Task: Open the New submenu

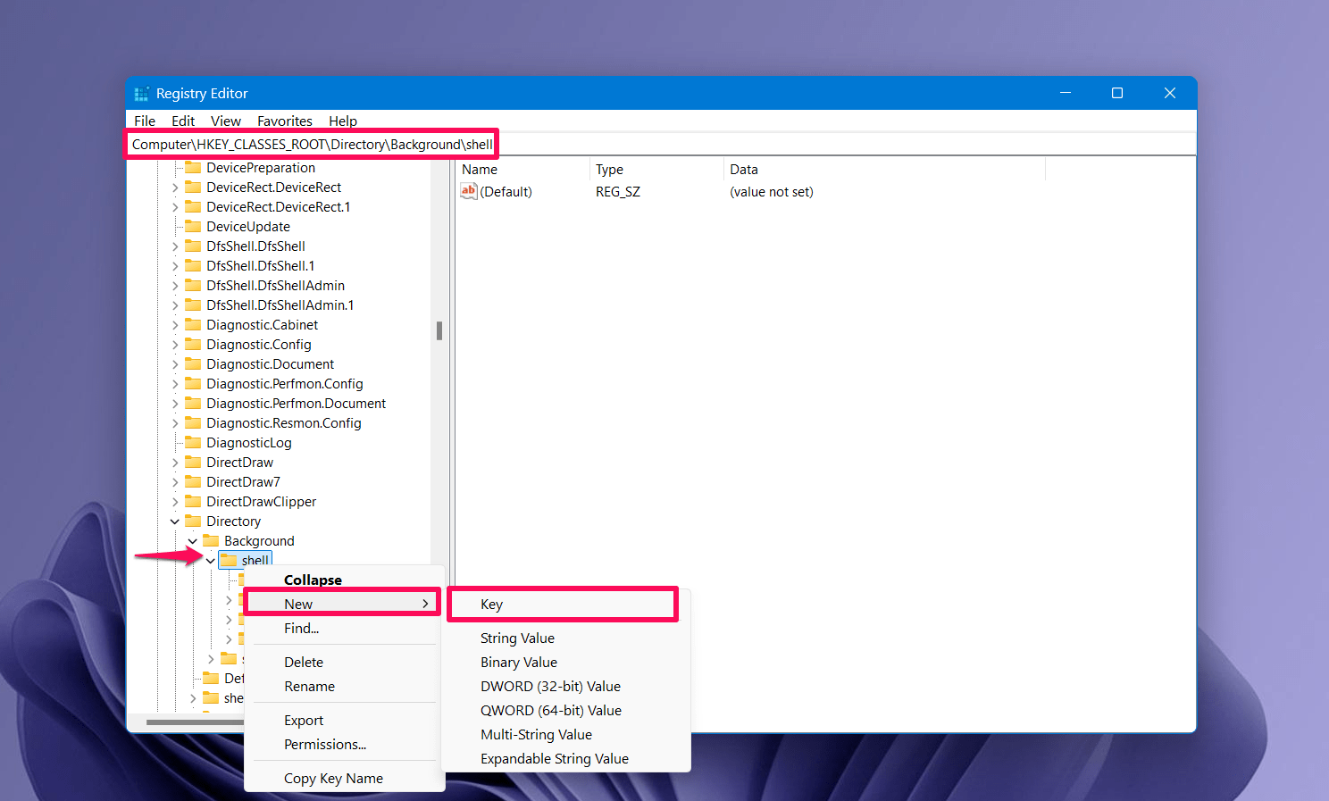Action: (343, 604)
